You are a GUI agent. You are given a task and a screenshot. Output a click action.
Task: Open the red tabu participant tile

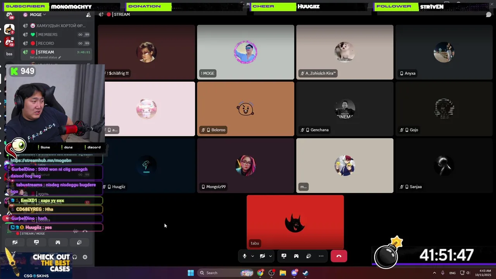click(295, 222)
